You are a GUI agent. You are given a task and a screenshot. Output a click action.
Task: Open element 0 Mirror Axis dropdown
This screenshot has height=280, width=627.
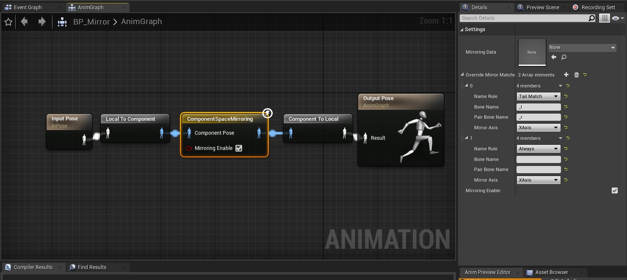539,128
